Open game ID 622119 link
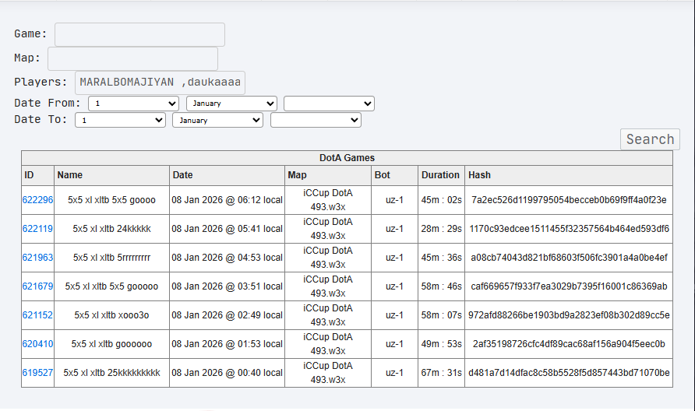Viewport: 695px width, 411px height. (37, 229)
